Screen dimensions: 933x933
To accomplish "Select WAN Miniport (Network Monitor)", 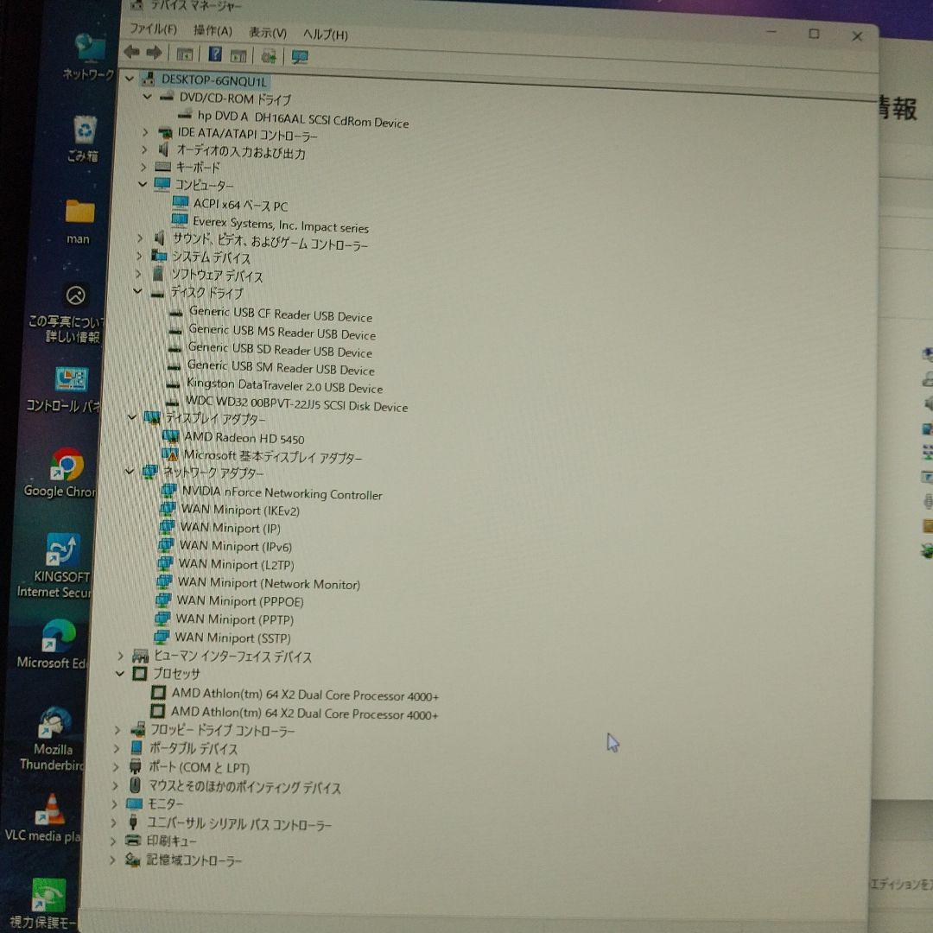I will (269, 583).
